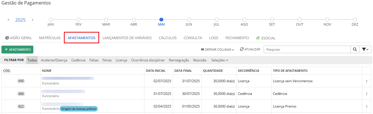Screen dimensions: 373x114
Task: Advance to next year arrow
Action: [x=32, y=20]
